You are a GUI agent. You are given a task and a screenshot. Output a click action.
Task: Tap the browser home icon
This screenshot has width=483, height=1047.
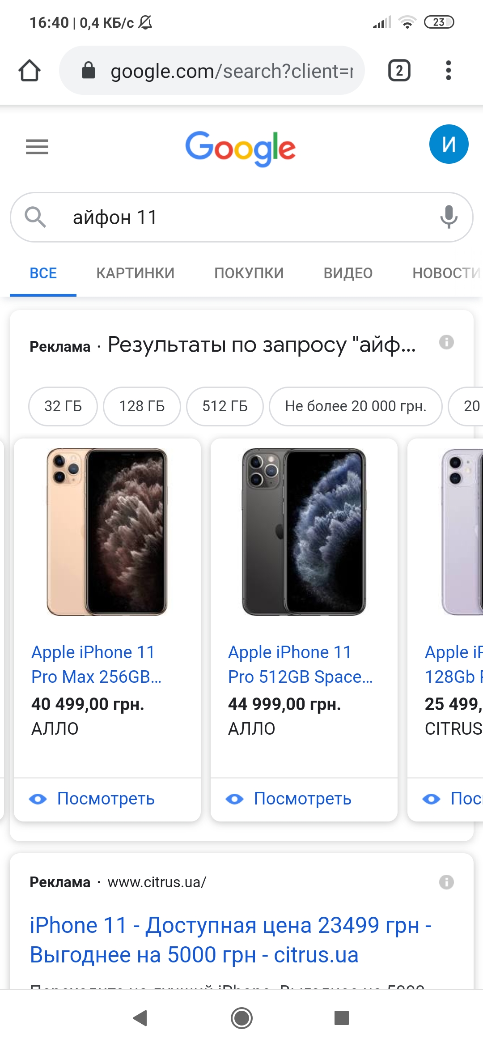[x=30, y=71]
